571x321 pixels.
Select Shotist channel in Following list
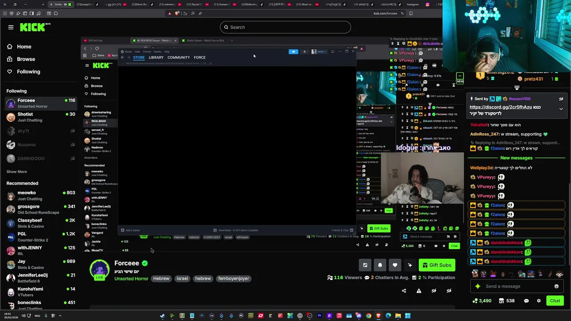pyautogui.click(x=40, y=117)
